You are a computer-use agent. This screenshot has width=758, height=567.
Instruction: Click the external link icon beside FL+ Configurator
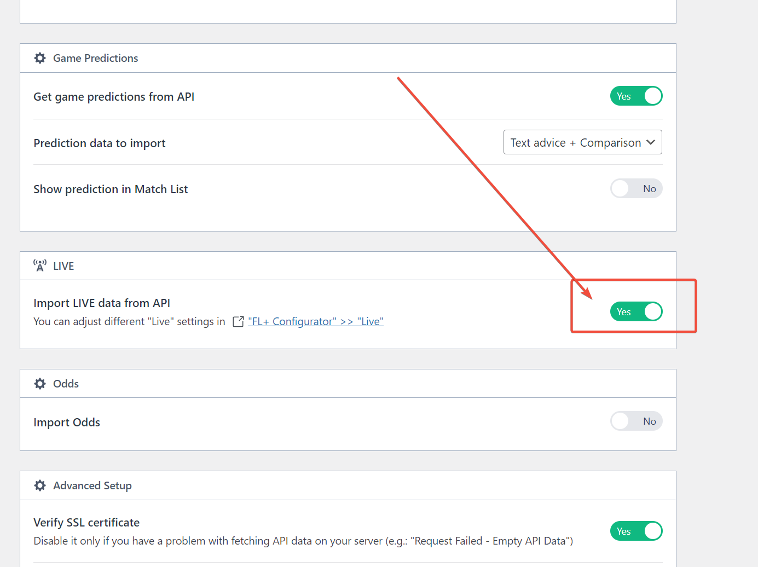click(238, 321)
